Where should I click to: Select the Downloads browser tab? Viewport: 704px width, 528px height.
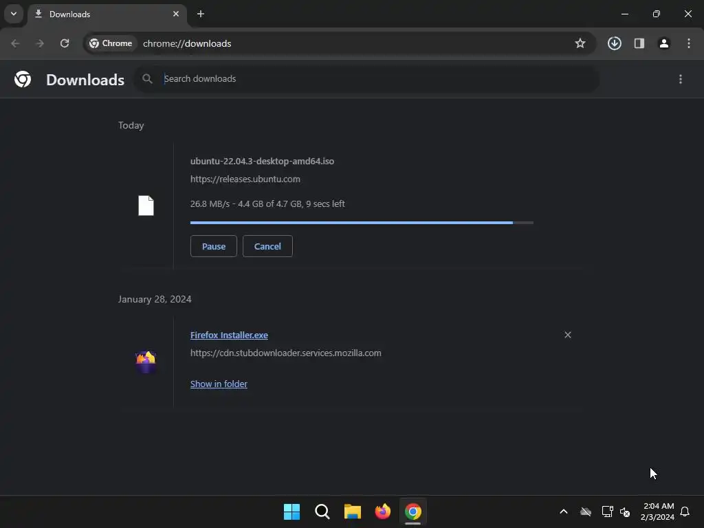tap(107, 14)
